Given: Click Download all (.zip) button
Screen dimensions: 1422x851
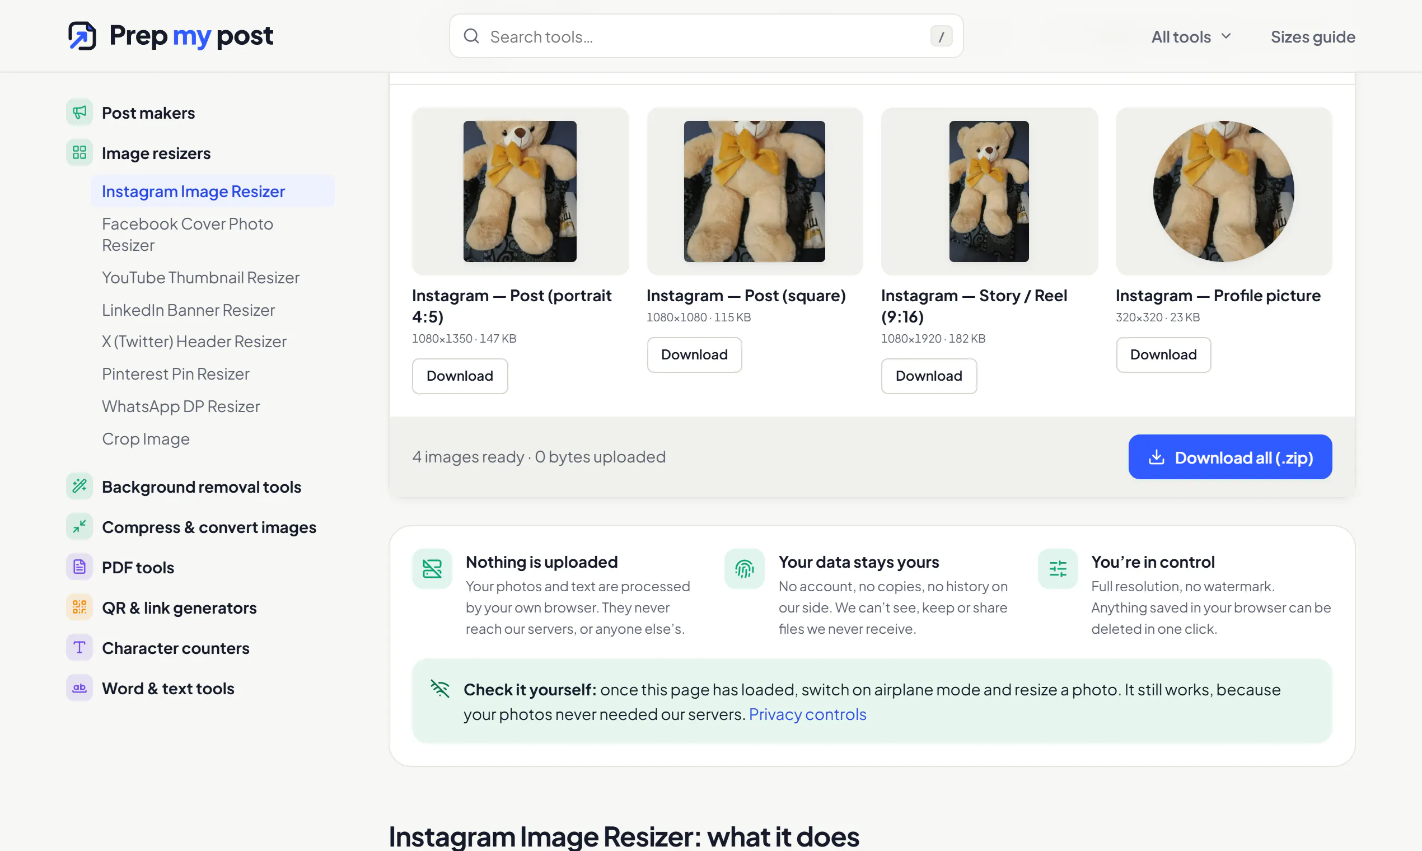Looking at the screenshot, I should click(1230, 456).
